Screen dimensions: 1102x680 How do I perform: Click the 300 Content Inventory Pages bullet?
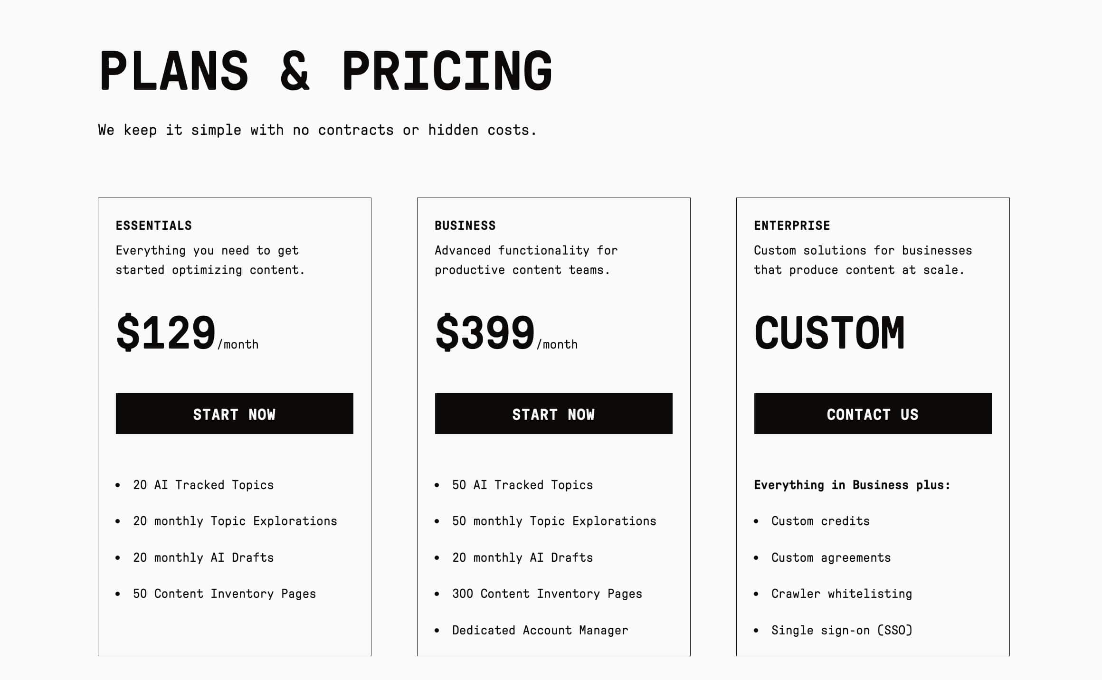547,594
